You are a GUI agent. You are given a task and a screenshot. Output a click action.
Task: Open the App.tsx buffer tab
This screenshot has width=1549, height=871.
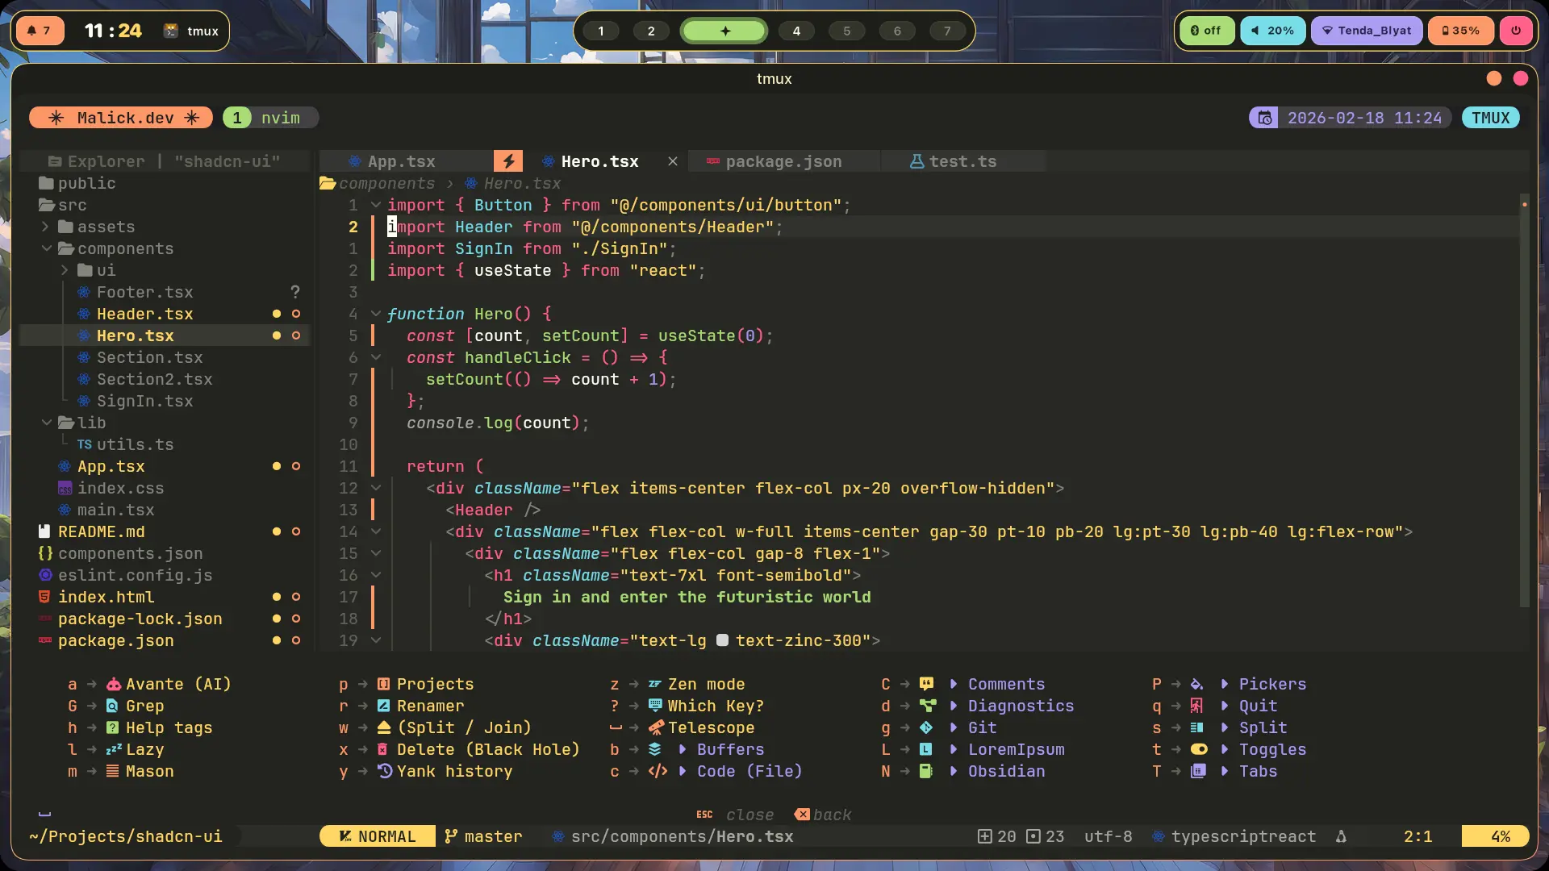(x=401, y=161)
